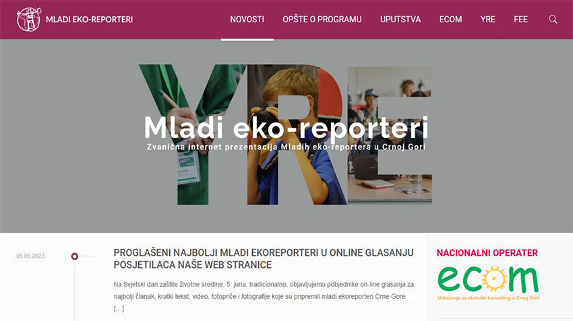The image size is (573, 321).
Task: Open the NOVOSTI menu item
Action: click(x=247, y=20)
